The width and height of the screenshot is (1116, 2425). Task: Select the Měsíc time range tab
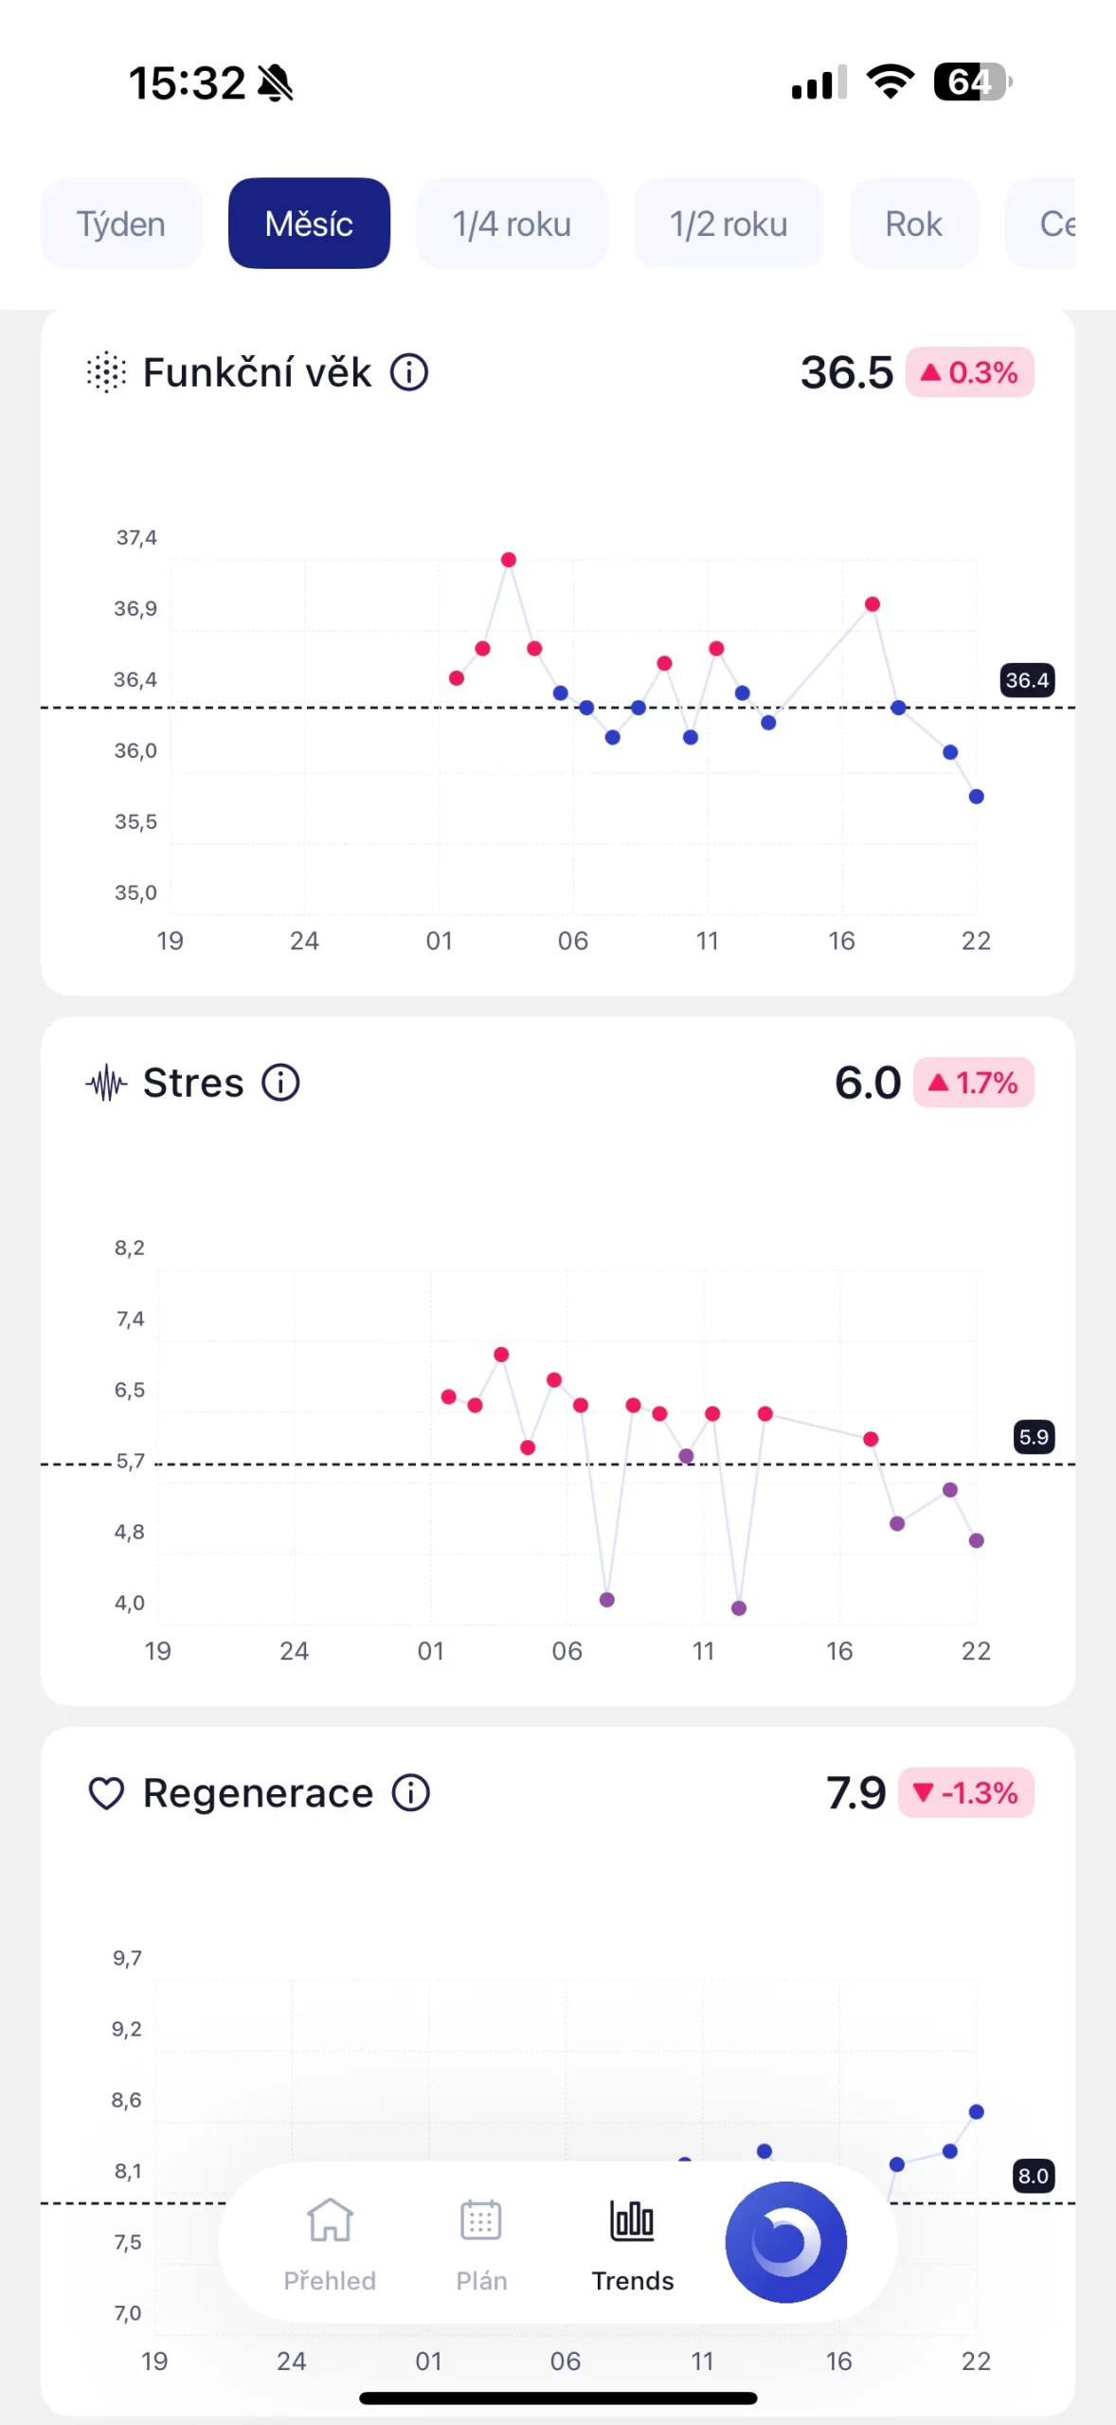point(309,224)
